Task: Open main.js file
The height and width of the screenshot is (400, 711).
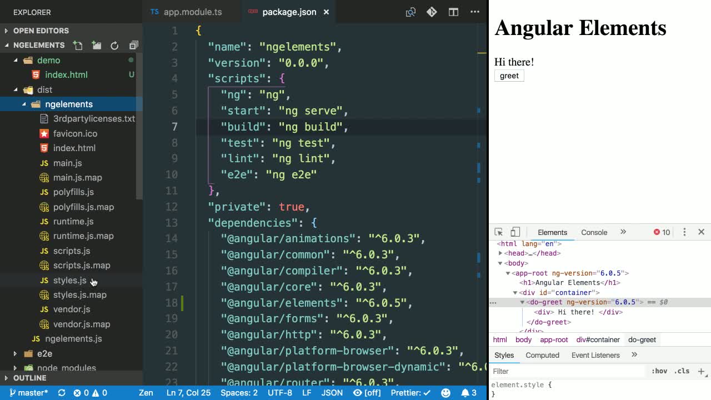Action: (67, 163)
